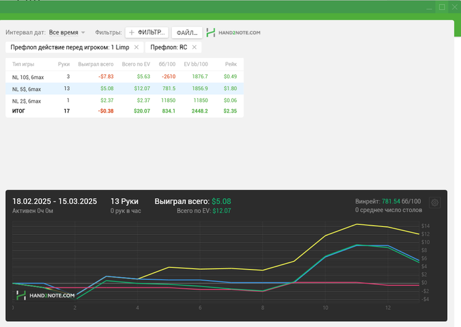
Task: Maximize the application window
Action: pos(442,7)
